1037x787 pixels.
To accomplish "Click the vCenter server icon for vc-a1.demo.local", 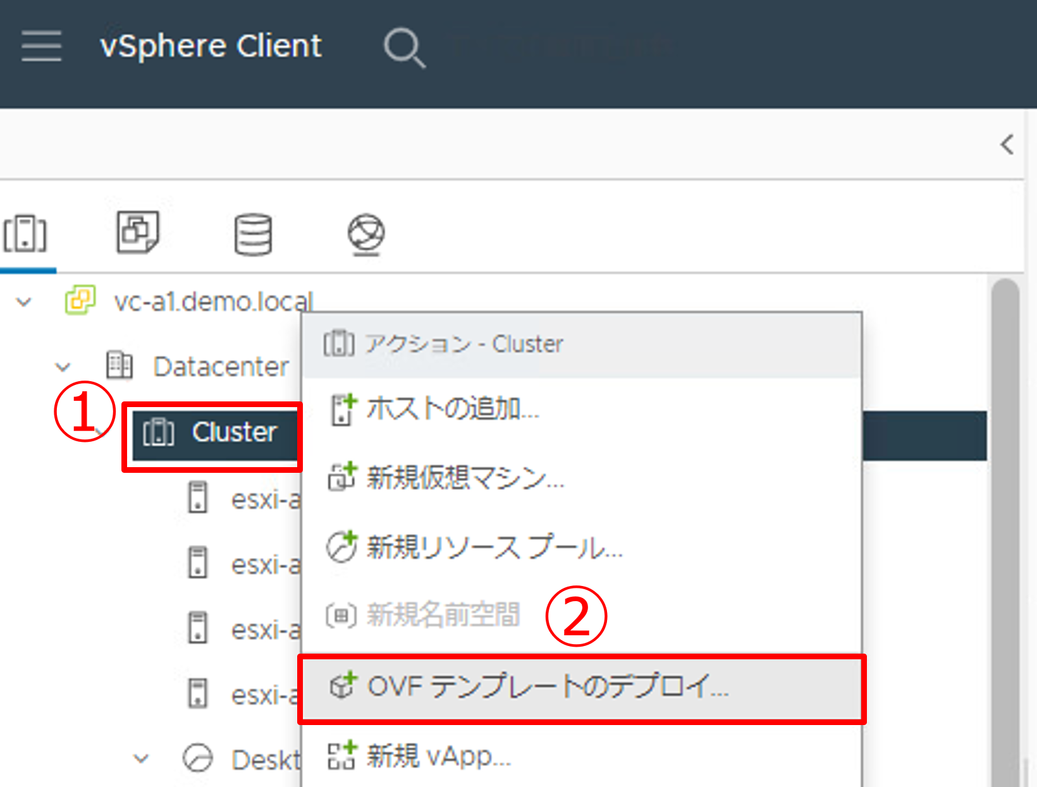I will pyautogui.click(x=80, y=300).
